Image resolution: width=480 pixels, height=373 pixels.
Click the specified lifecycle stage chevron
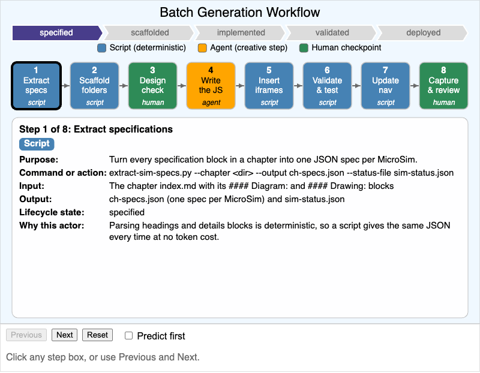point(57,33)
